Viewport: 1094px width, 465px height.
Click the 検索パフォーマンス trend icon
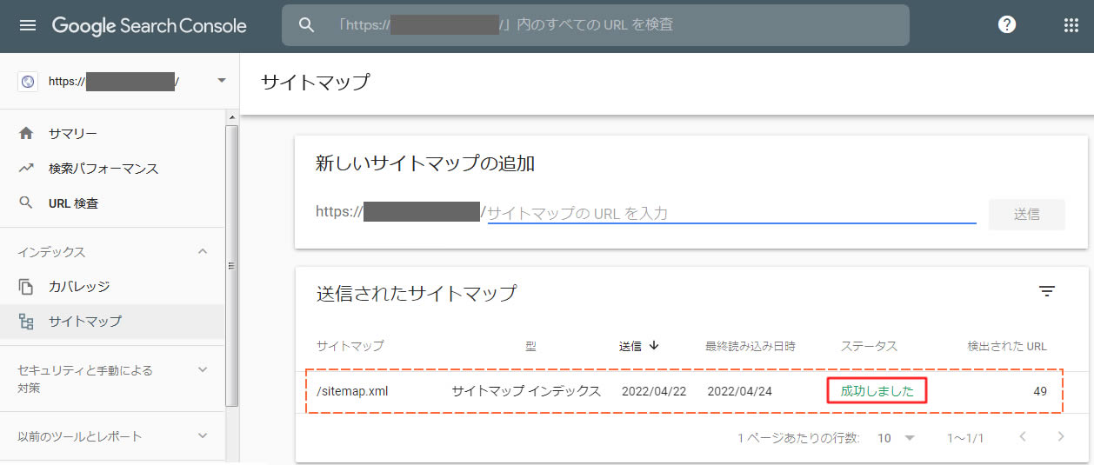coord(26,168)
